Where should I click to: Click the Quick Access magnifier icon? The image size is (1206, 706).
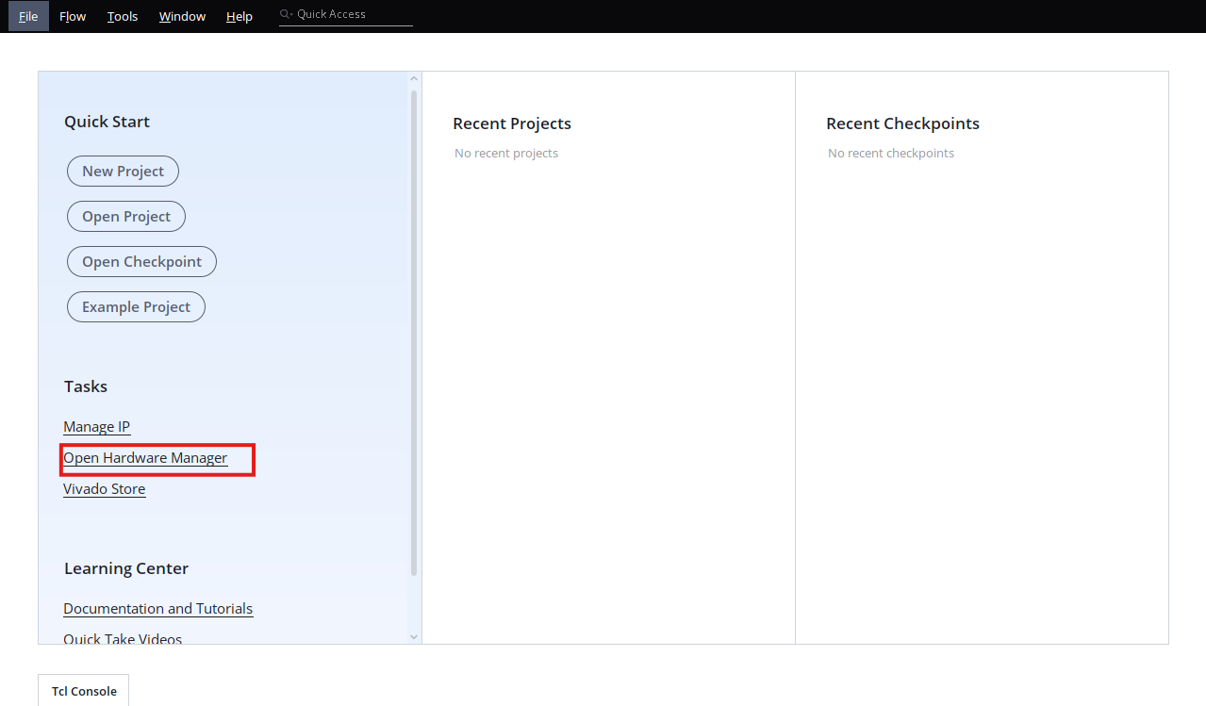click(287, 14)
